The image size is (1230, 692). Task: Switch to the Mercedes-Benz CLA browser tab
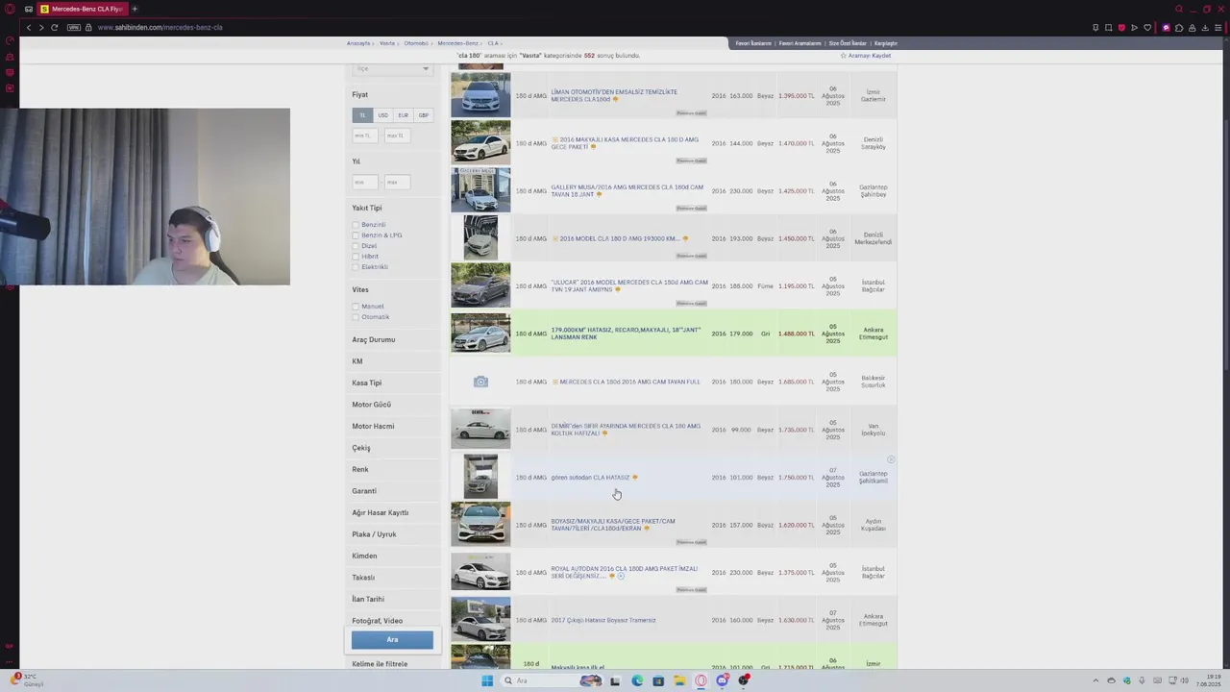click(82, 9)
